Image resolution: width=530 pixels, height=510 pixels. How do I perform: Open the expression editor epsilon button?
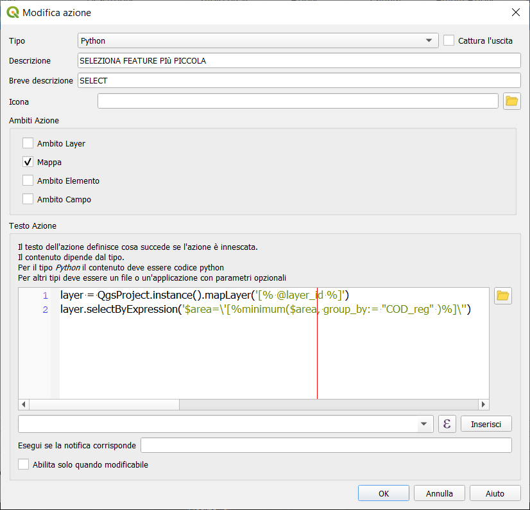coord(447,425)
